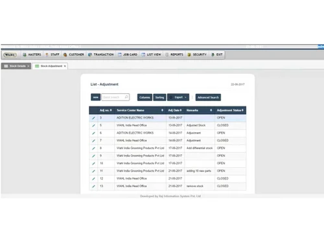Open Advanced Search
Viewport: 324px width, 243px height.
[208, 97]
